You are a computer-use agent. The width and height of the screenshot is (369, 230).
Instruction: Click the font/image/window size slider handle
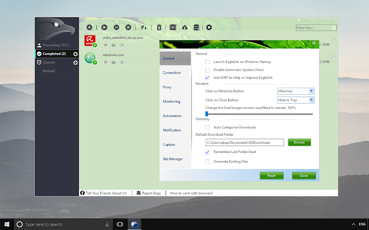(207, 114)
